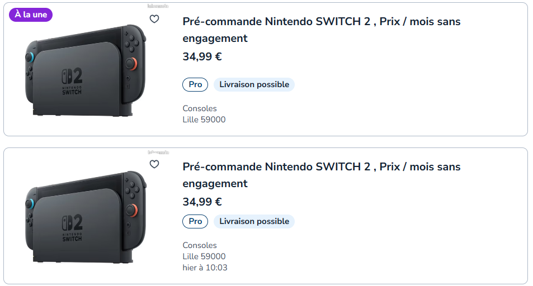The image size is (533, 286).
Task: Open console photo of listing posted yesterday
Action: pyautogui.click(x=85, y=217)
